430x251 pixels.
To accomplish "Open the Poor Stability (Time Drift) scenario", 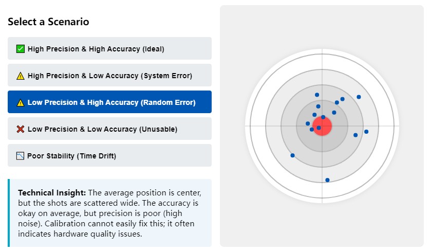I will click(109, 156).
